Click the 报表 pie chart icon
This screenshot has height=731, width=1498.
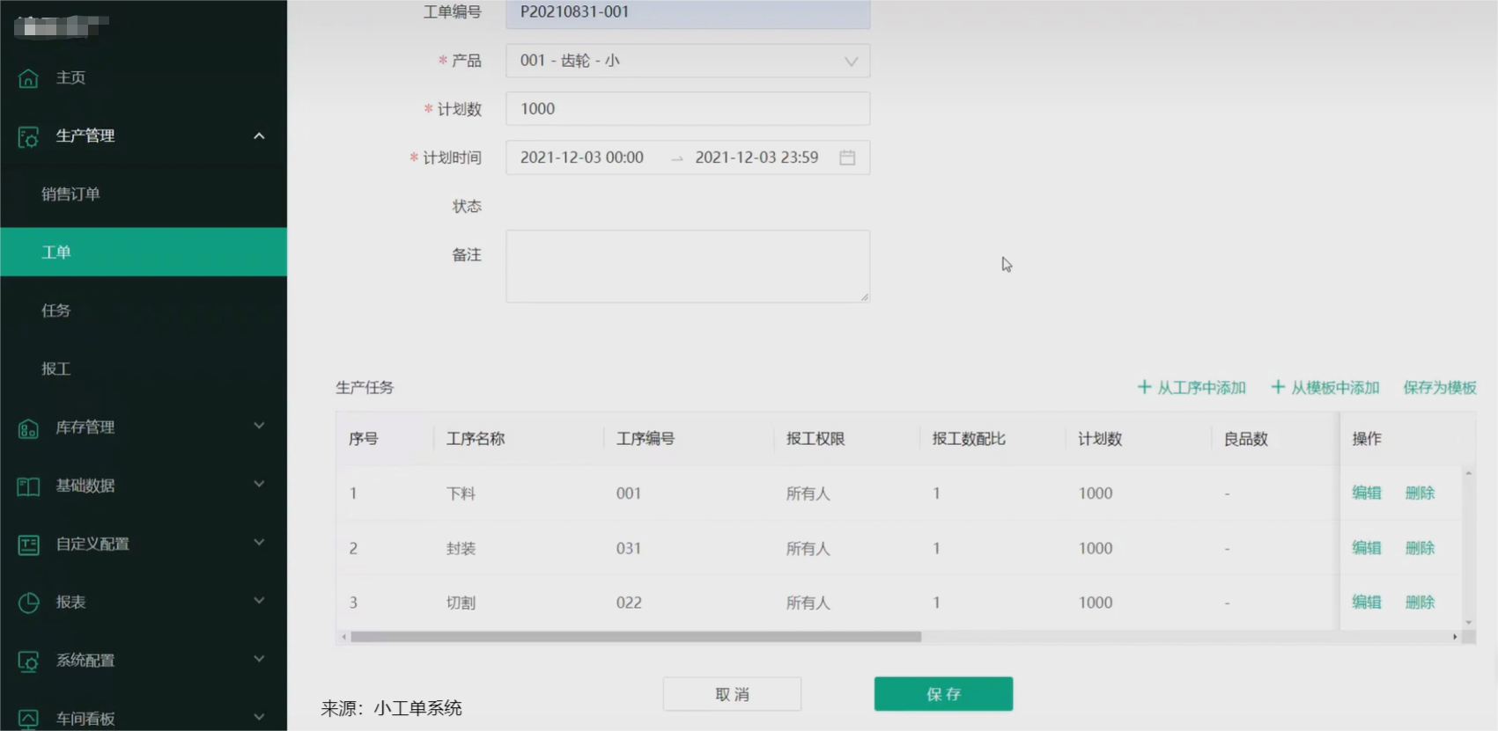[28, 603]
